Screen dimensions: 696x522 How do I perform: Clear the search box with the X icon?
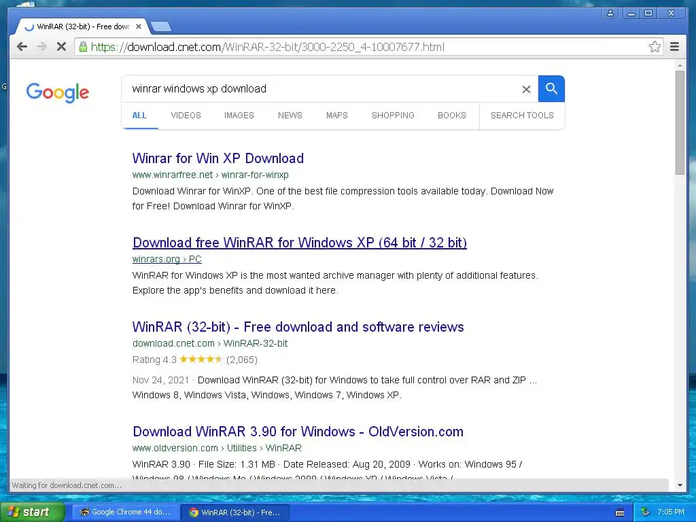tap(526, 89)
